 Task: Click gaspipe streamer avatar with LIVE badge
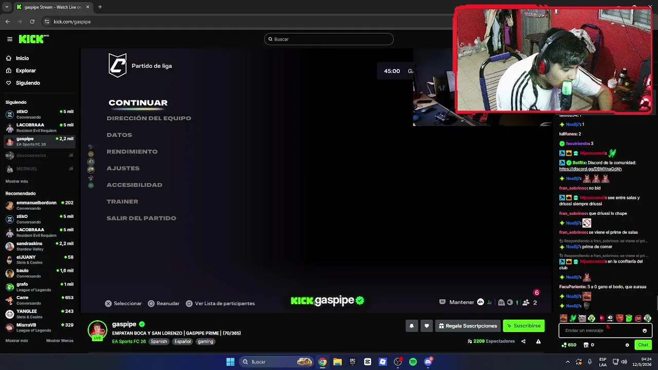tap(97, 330)
